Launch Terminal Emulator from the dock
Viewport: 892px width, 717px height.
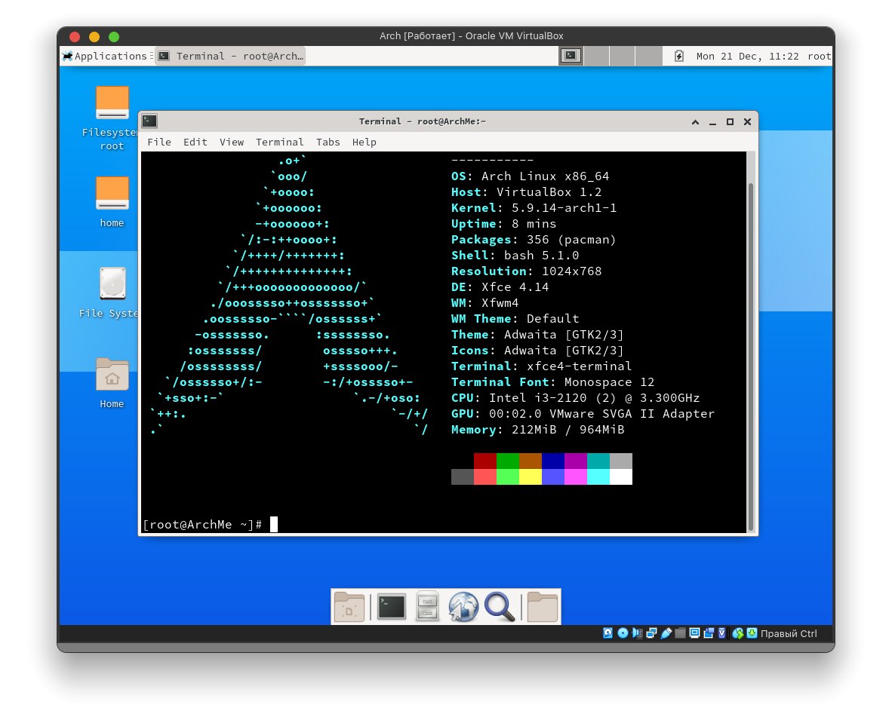[x=392, y=607]
